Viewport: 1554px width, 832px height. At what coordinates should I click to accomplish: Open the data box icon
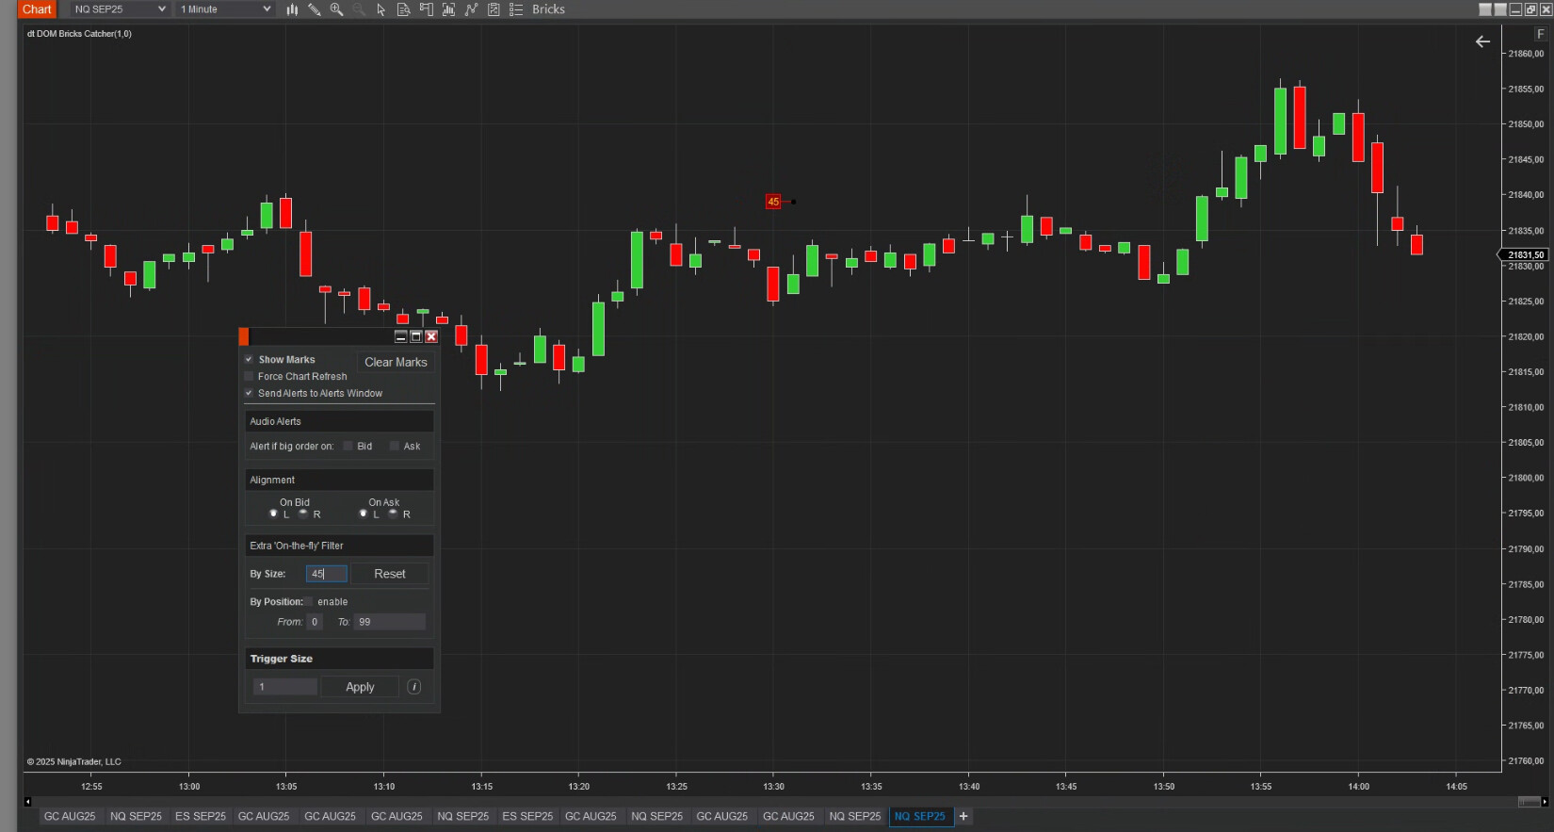pyautogui.click(x=403, y=9)
